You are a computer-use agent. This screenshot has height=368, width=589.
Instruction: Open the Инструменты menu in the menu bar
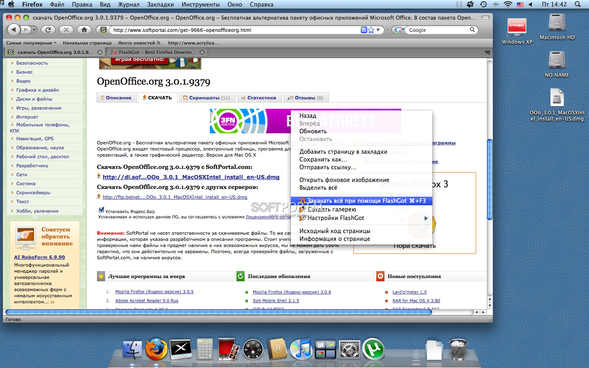[x=200, y=4]
